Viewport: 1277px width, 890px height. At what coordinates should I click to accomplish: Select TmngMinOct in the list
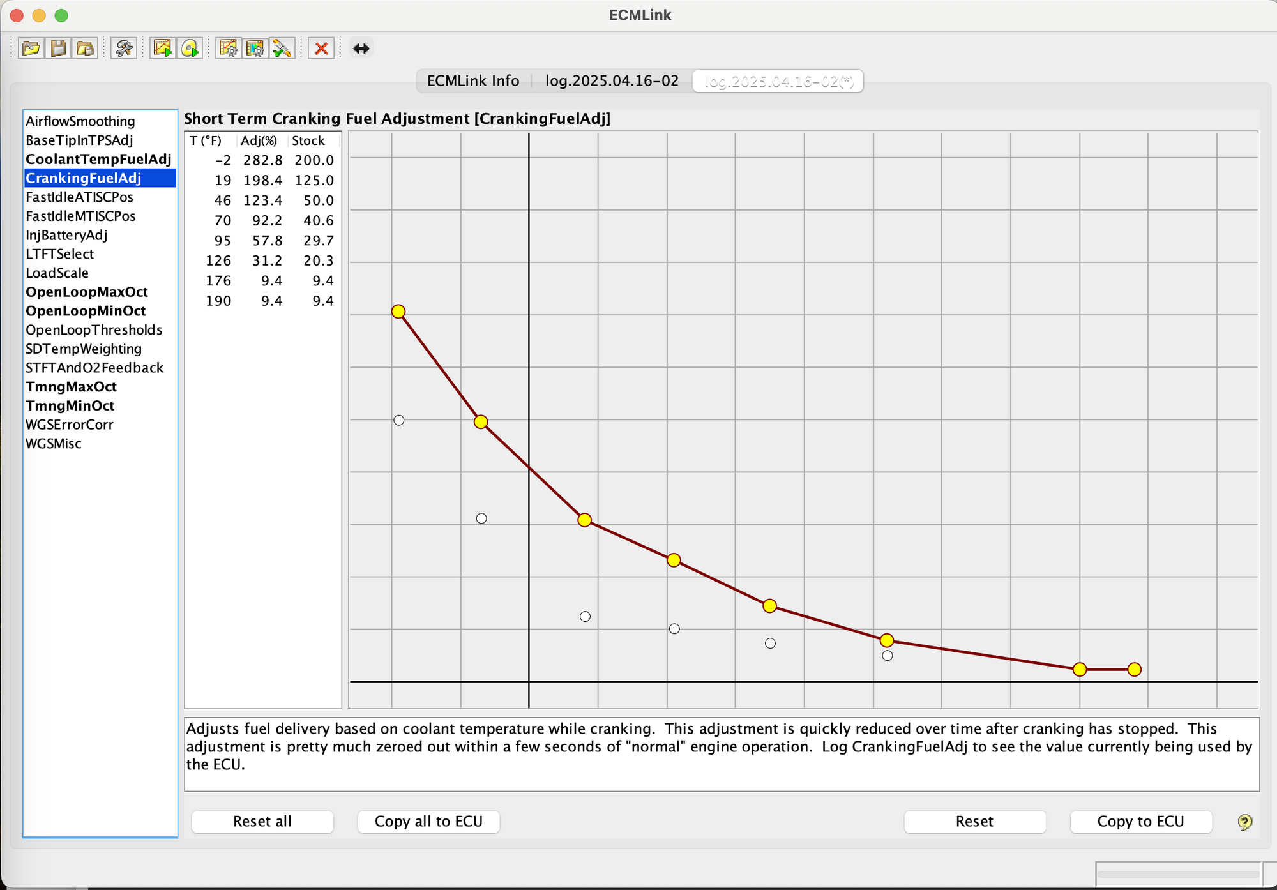coord(100,406)
